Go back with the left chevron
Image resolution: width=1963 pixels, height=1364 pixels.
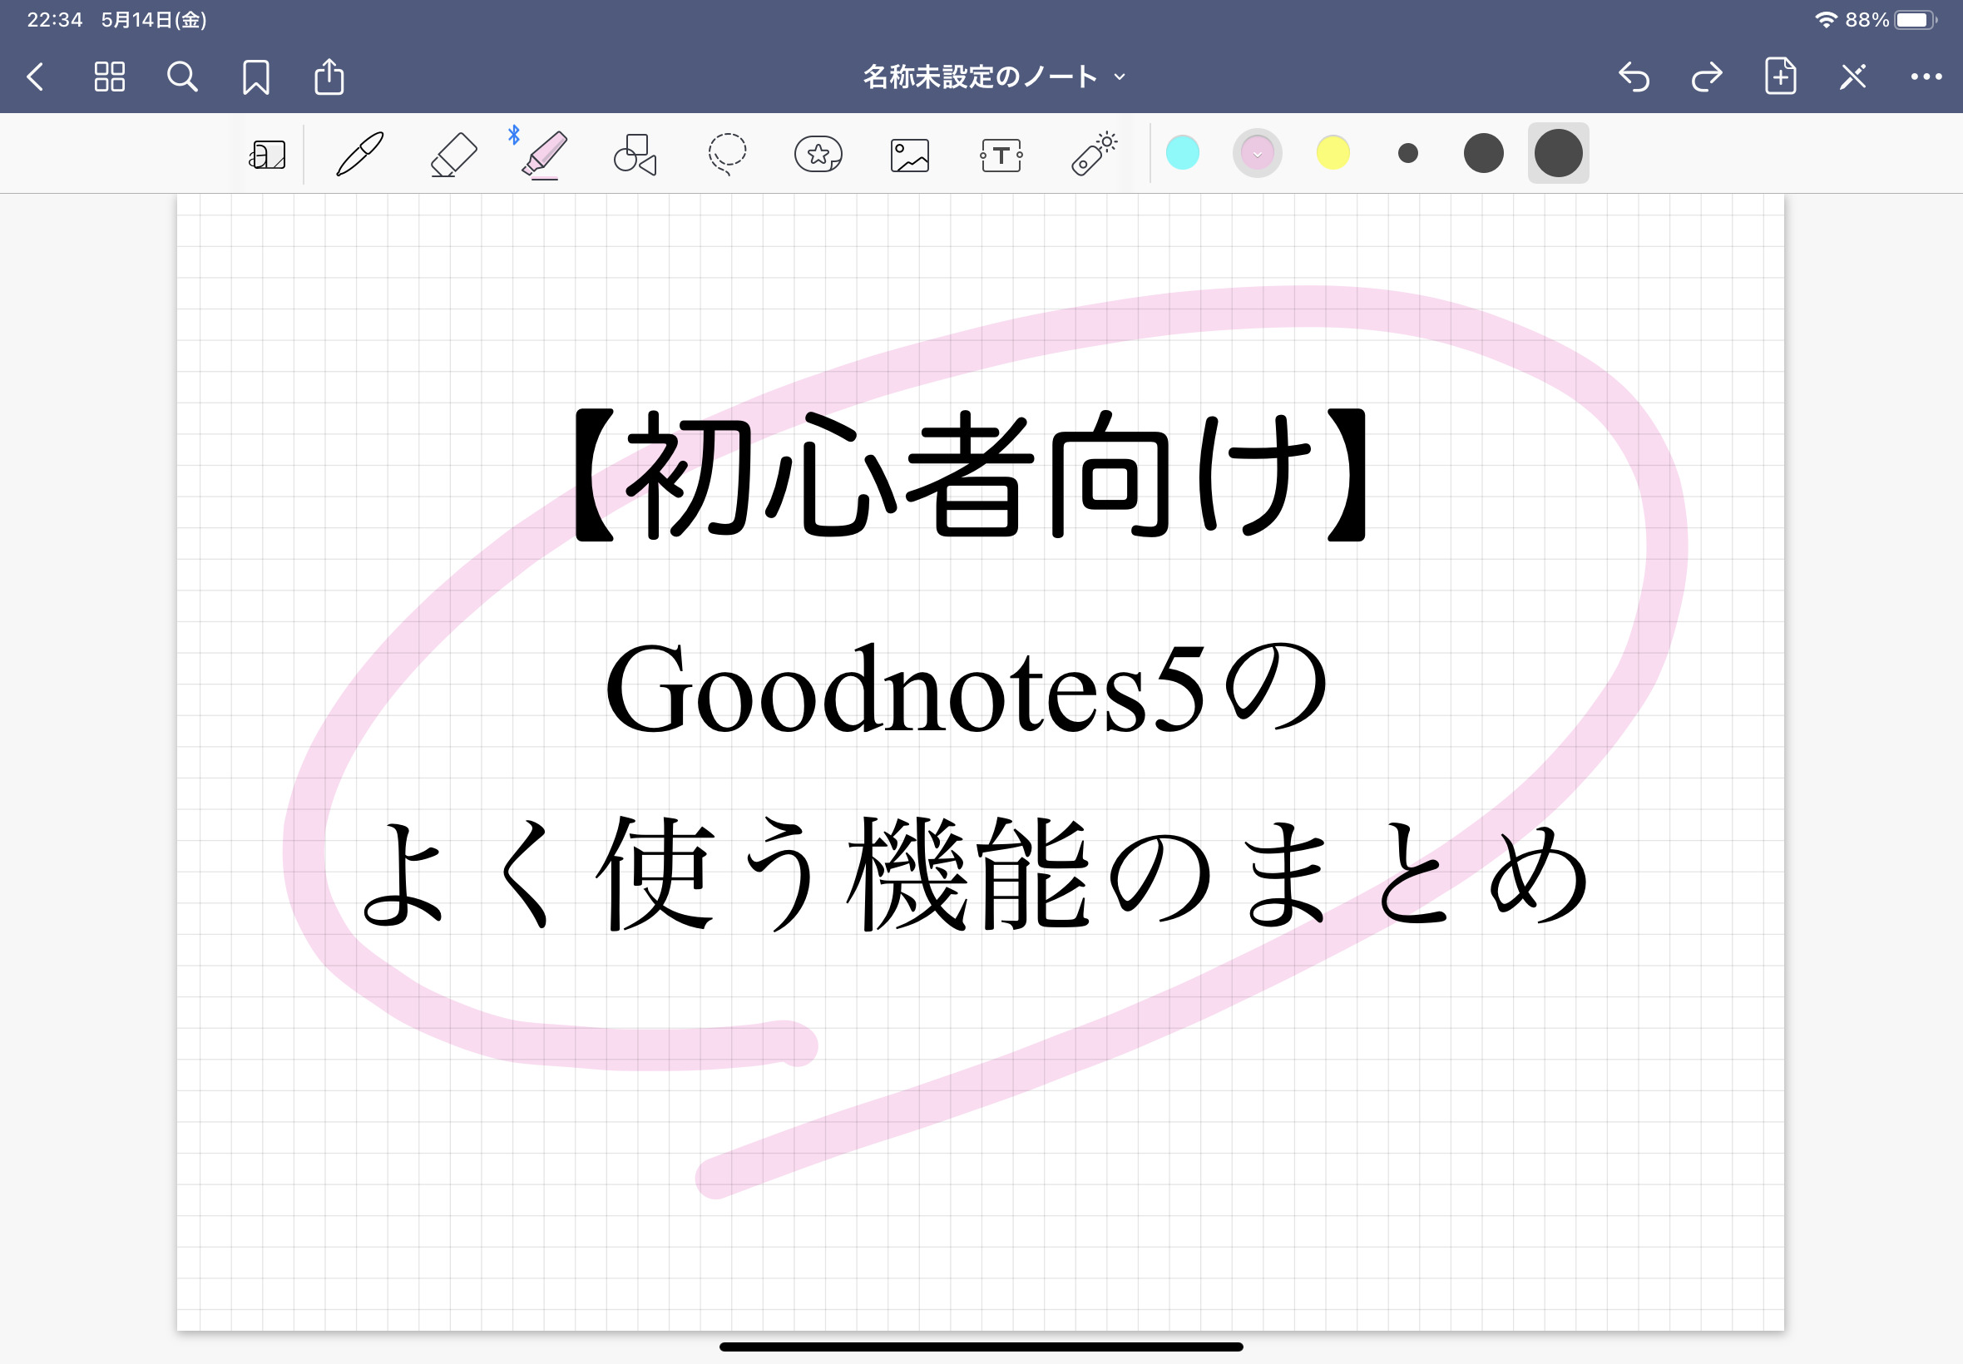(35, 77)
